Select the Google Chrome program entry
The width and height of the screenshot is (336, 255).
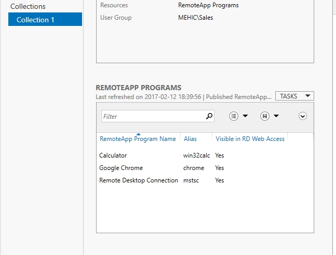120,168
